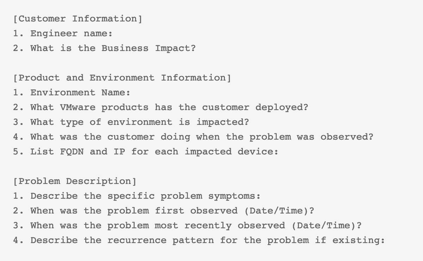
Task: Click the VMware products deployed question
Action: [x=160, y=107]
